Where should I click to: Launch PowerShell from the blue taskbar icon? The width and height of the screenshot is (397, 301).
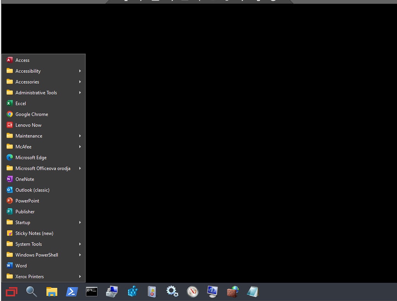click(x=72, y=292)
